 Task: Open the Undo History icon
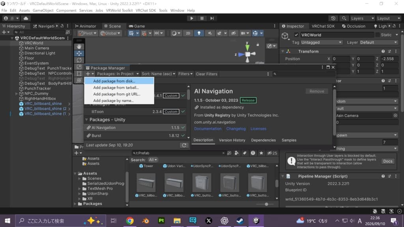click(x=333, y=18)
